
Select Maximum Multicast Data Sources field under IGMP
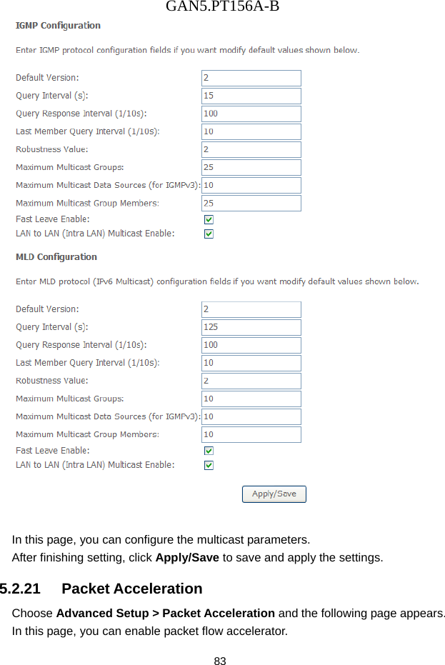[251, 185]
